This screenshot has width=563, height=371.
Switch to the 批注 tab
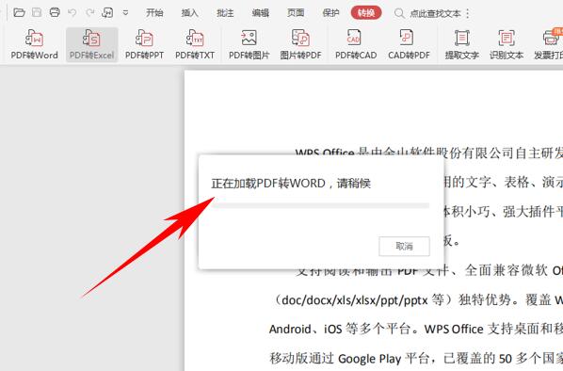tap(225, 13)
